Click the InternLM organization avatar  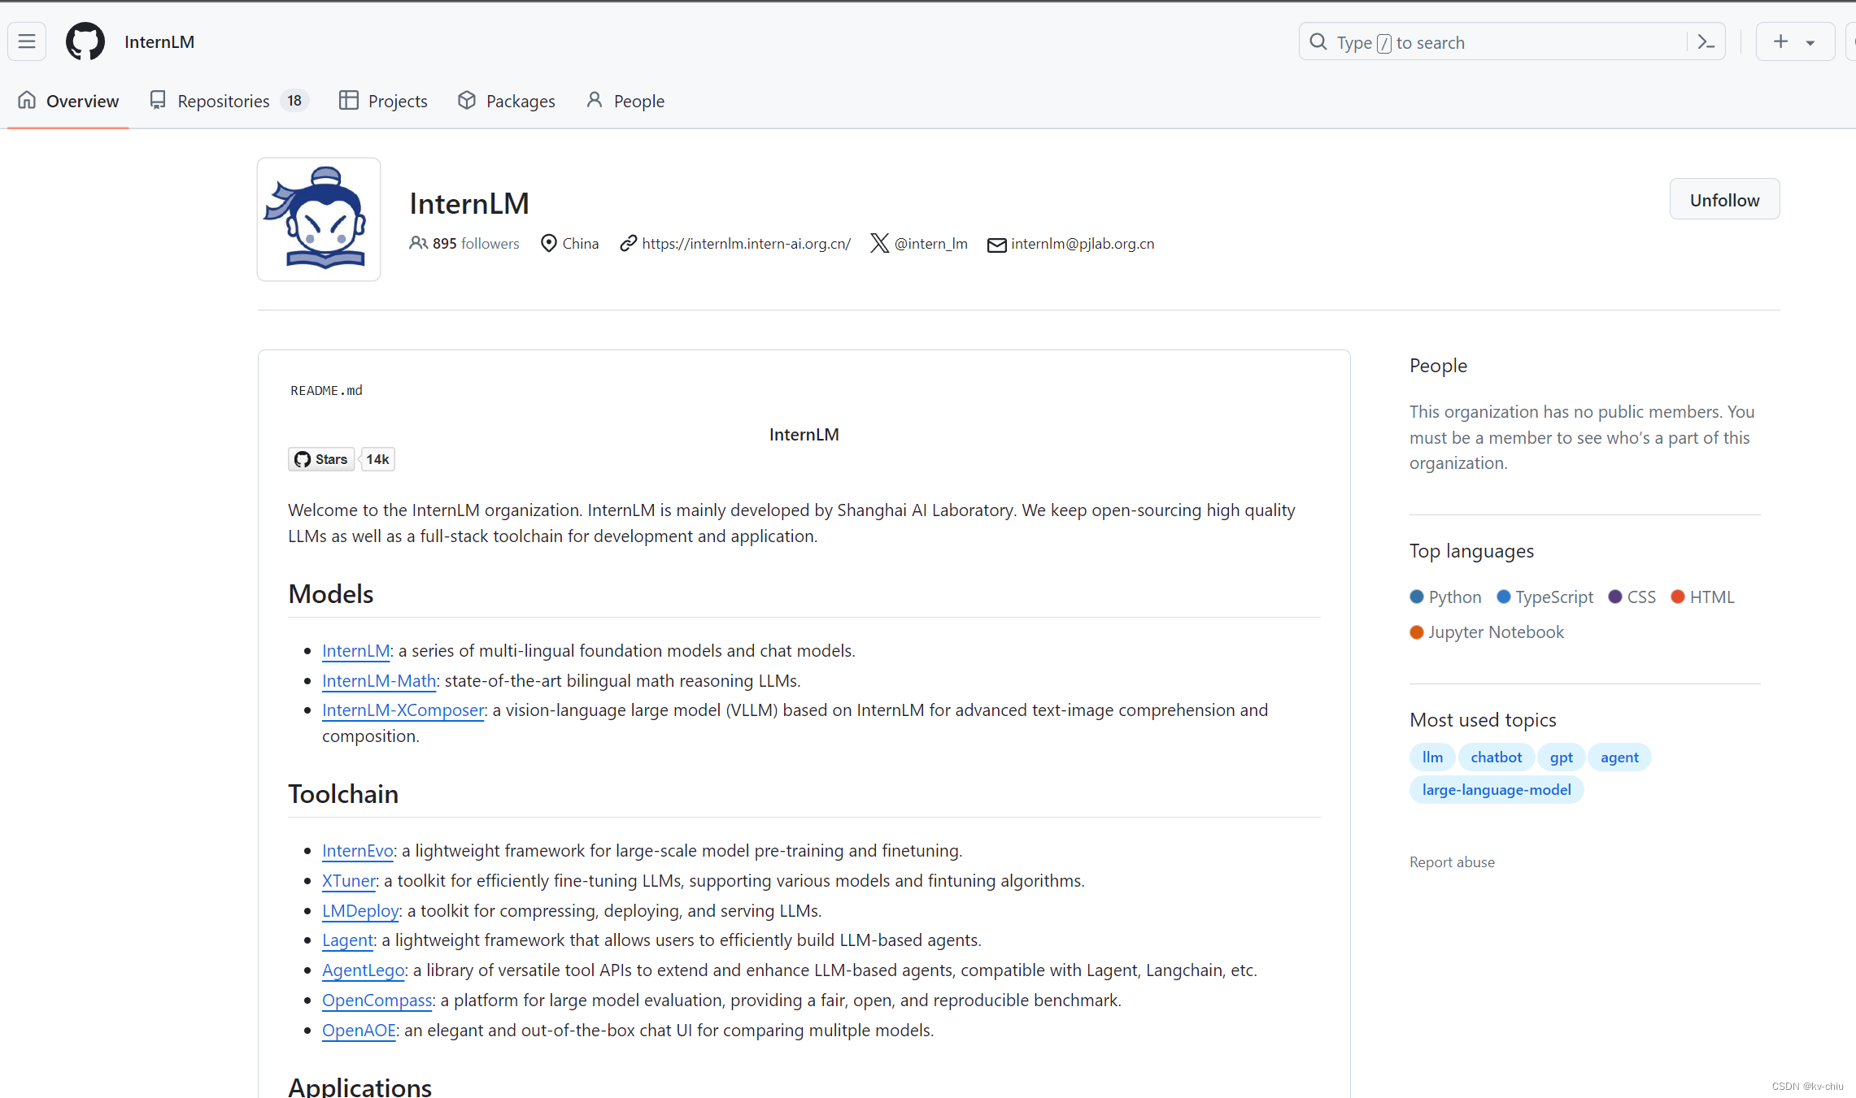click(319, 219)
